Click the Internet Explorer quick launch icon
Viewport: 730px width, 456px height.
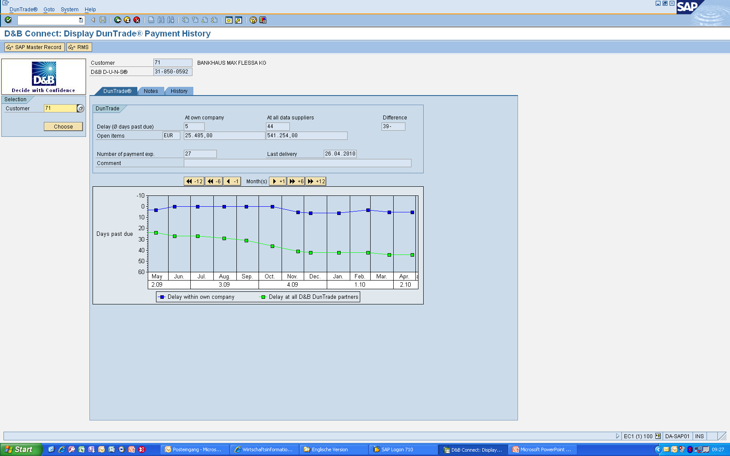[62, 449]
